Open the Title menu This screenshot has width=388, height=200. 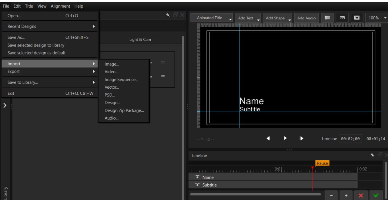click(29, 6)
